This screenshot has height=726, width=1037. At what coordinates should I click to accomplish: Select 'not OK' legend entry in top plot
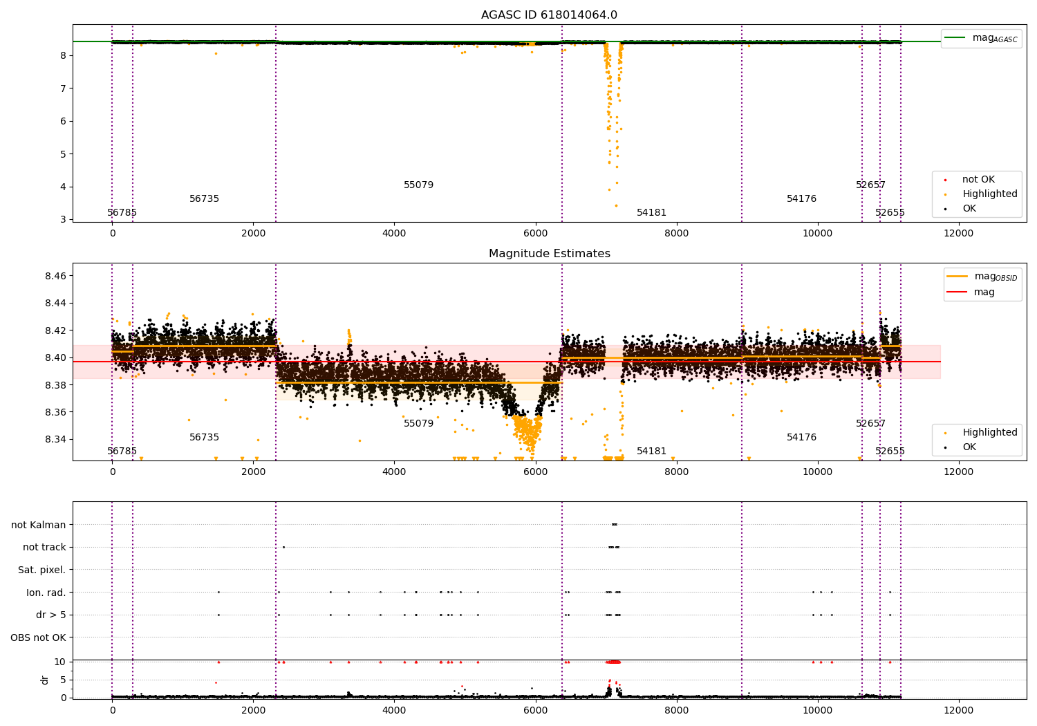click(x=978, y=180)
